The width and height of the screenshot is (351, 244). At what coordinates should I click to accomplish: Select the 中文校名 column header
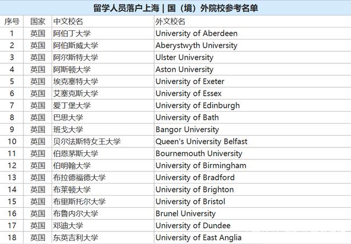coord(103,21)
